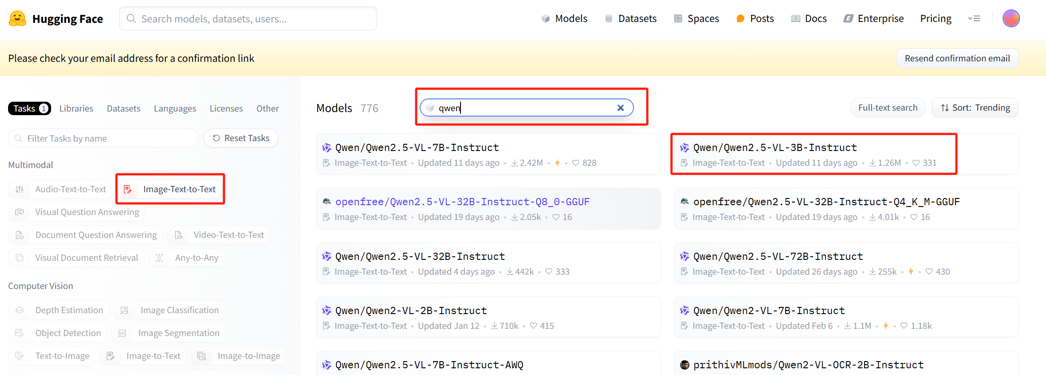Click the Document Question Answering icon
Image resolution: width=1046 pixels, height=375 pixels.
point(20,235)
